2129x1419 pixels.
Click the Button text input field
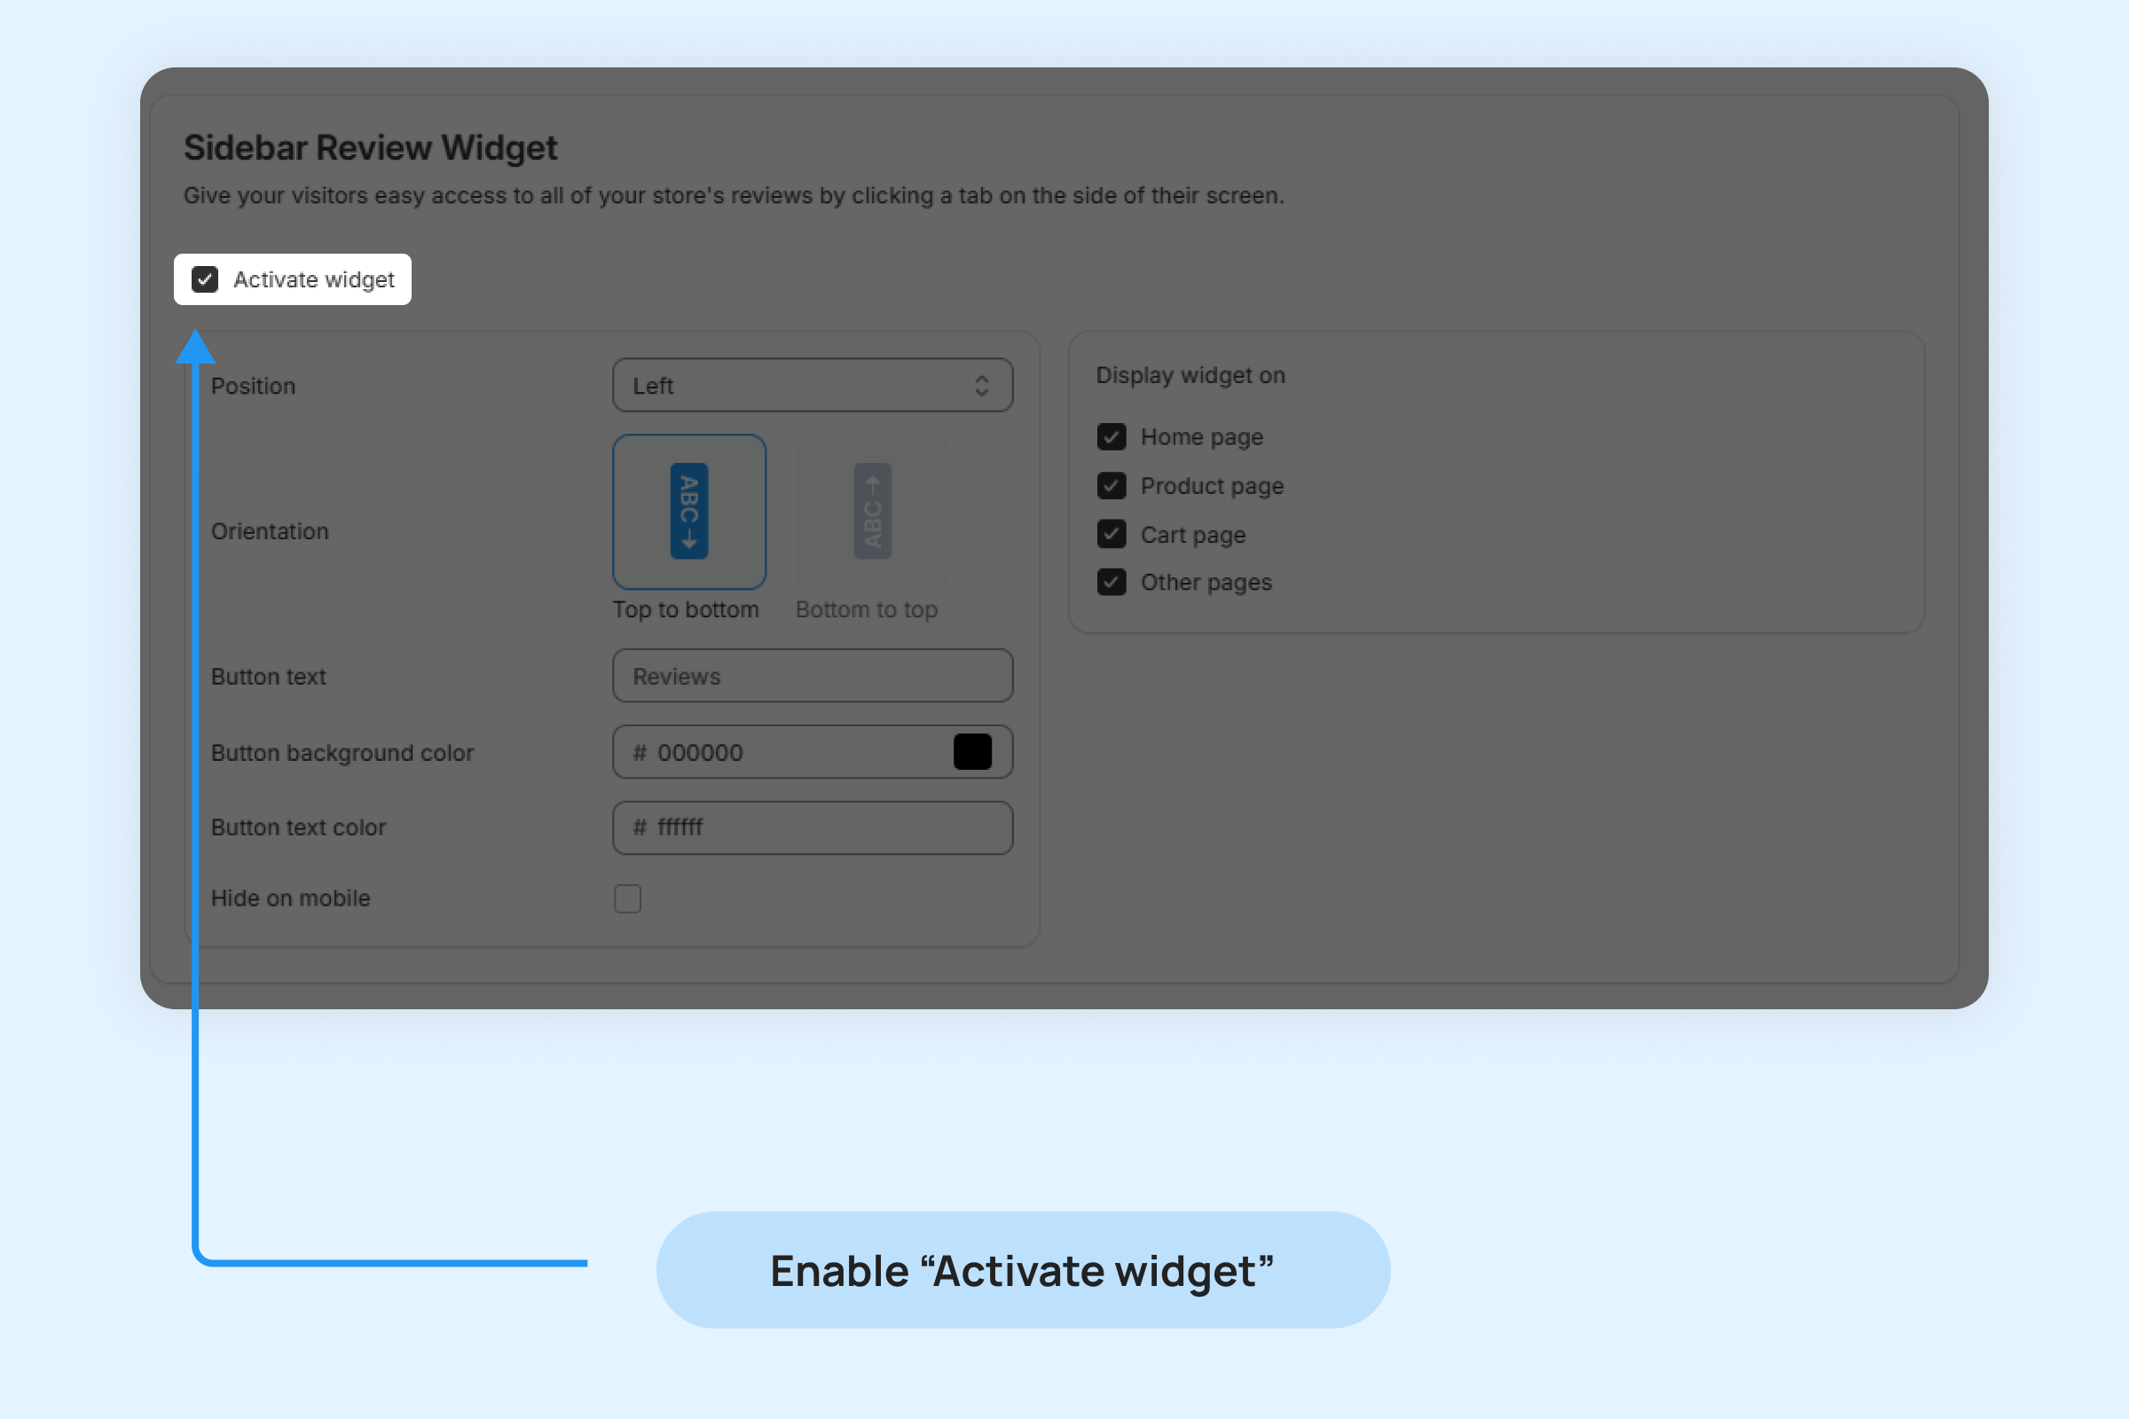pyautogui.click(x=812, y=676)
